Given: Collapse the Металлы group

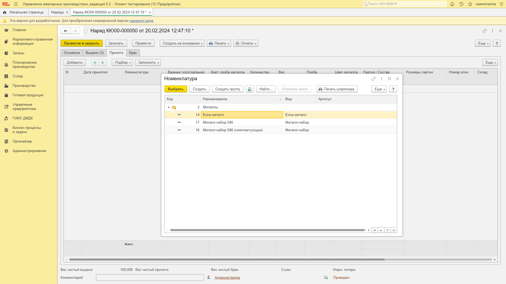Looking at the screenshot, I should [169, 107].
